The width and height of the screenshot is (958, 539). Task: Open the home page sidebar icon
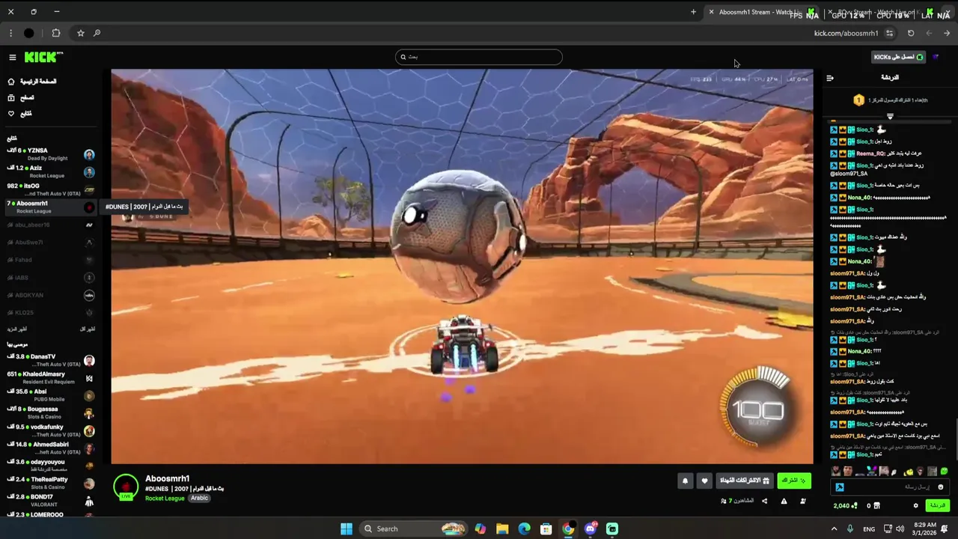[x=11, y=82]
